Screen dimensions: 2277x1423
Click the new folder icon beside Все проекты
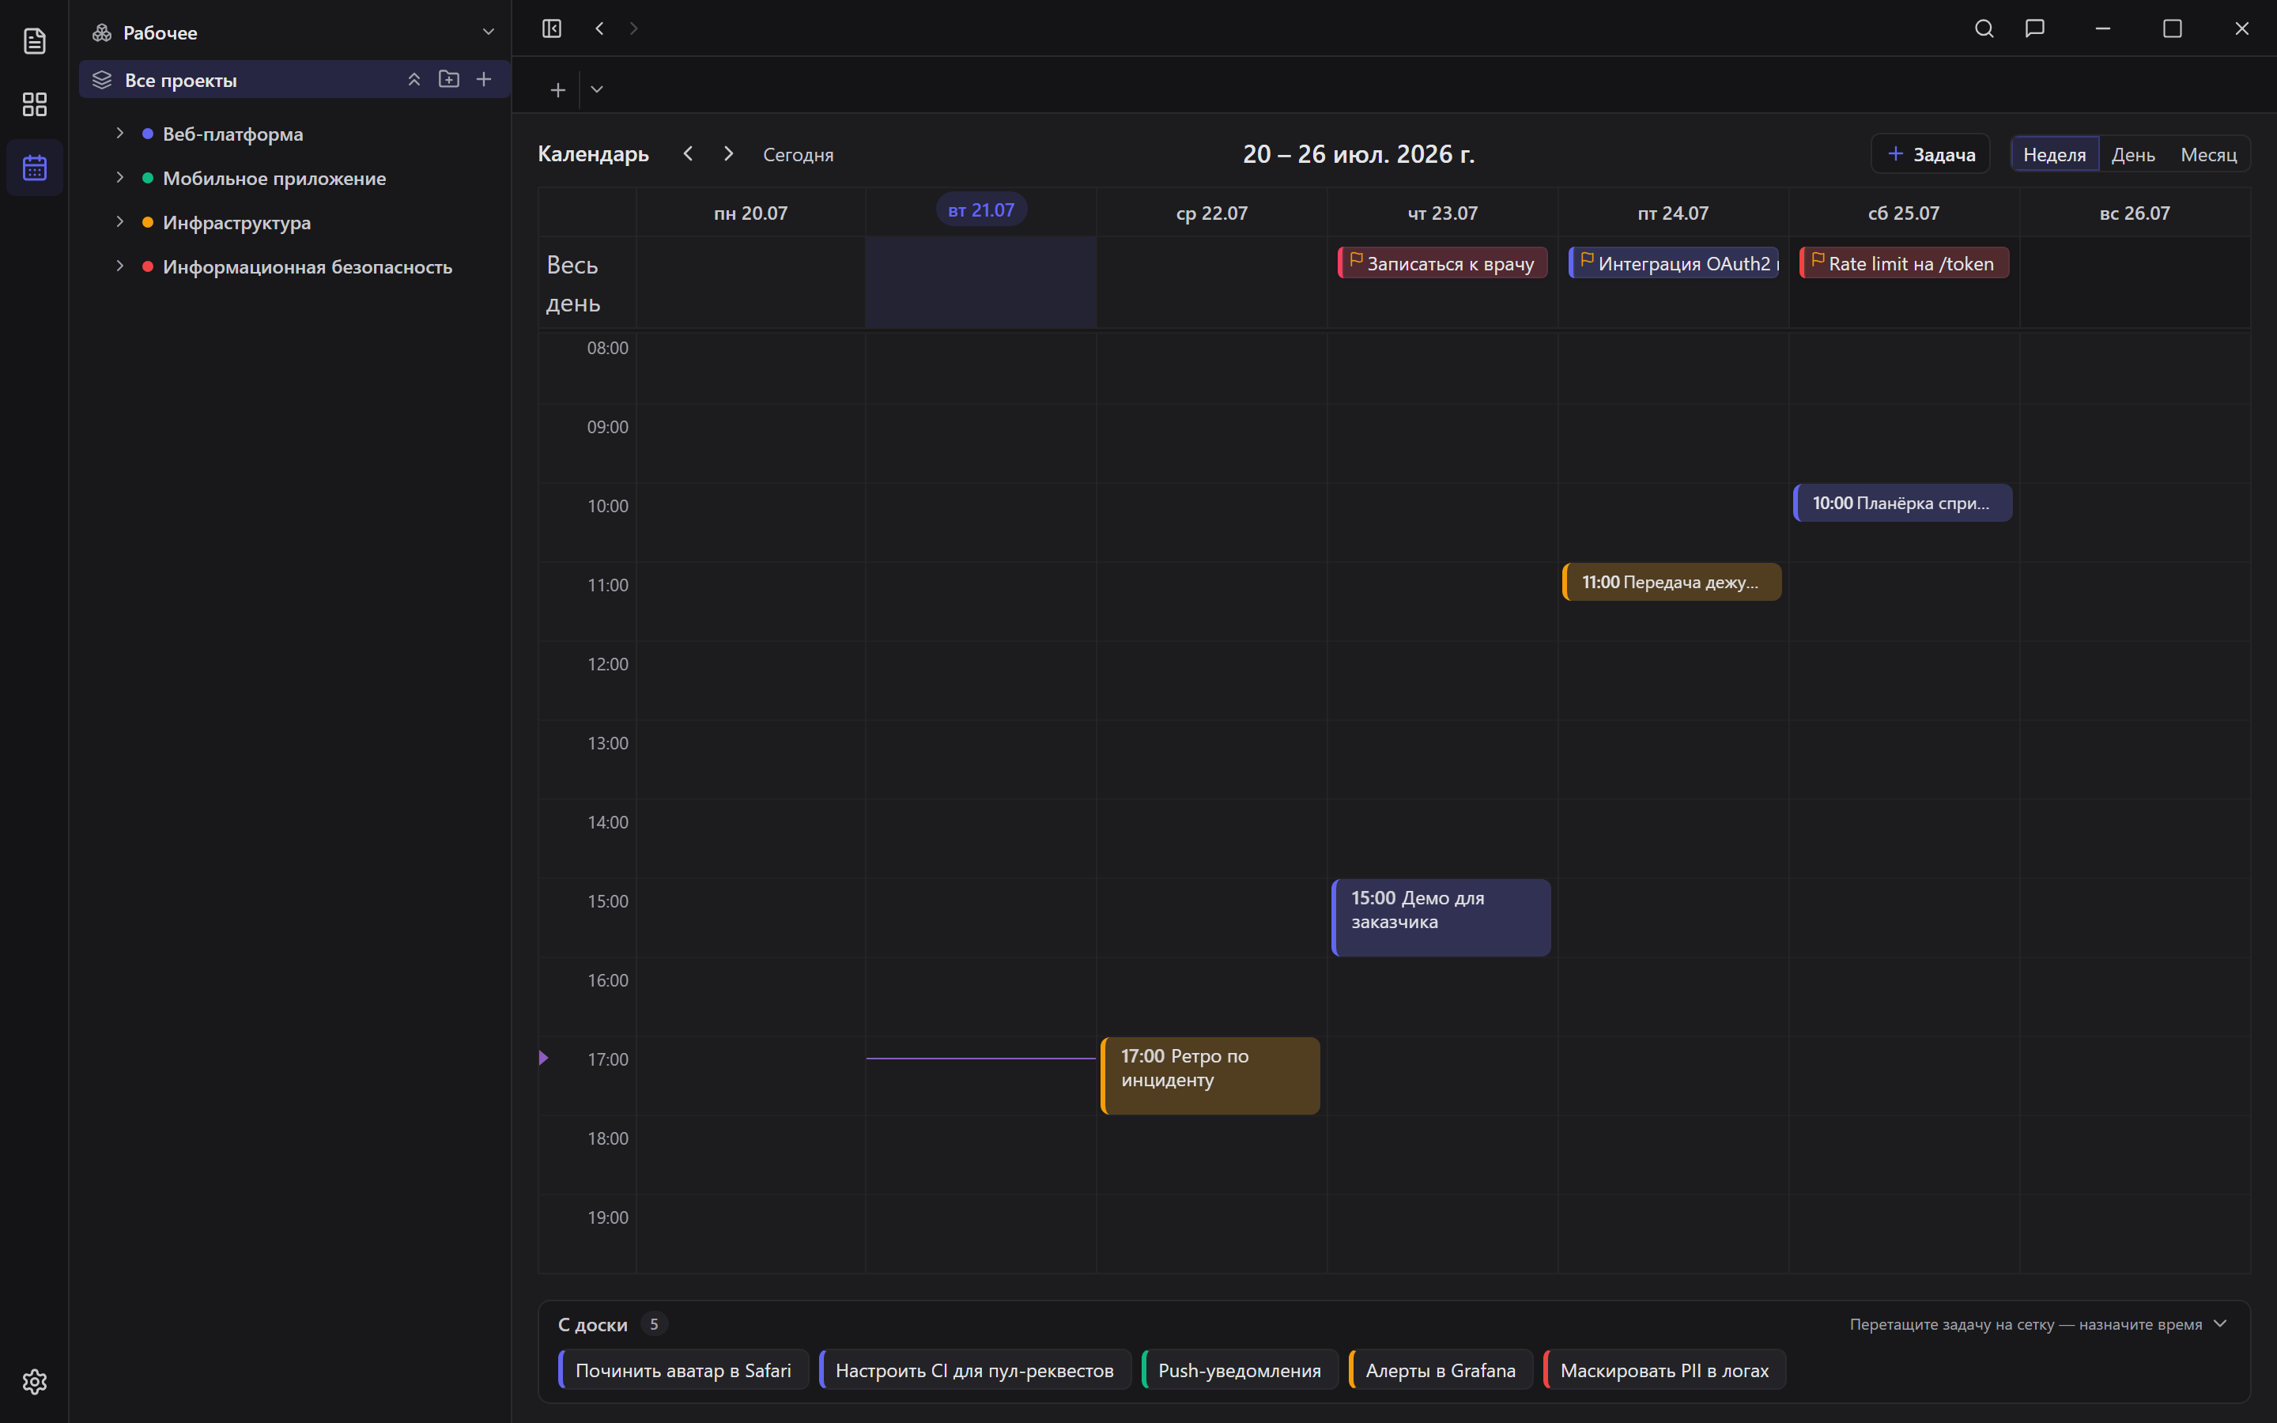(449, 79)
